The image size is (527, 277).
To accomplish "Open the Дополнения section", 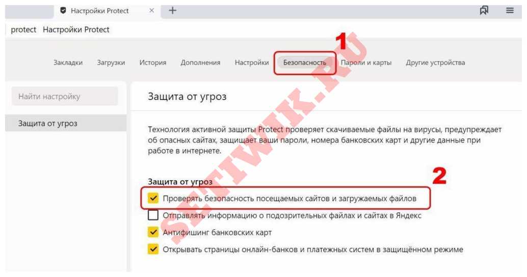I will (x=200, y=63).
